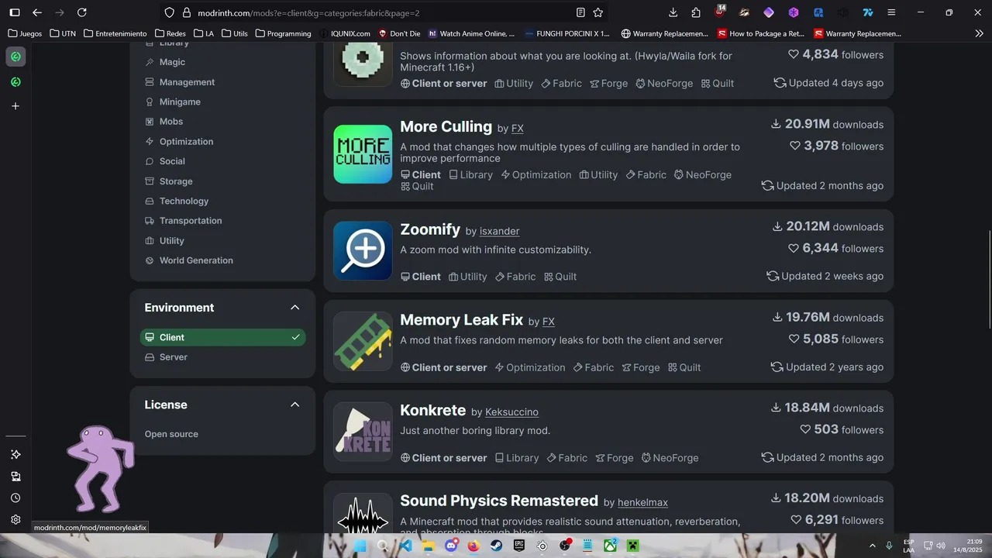This screenshot has width=992, height=558.
Task: Click the Storage category icon
Action: coord(150,181)
